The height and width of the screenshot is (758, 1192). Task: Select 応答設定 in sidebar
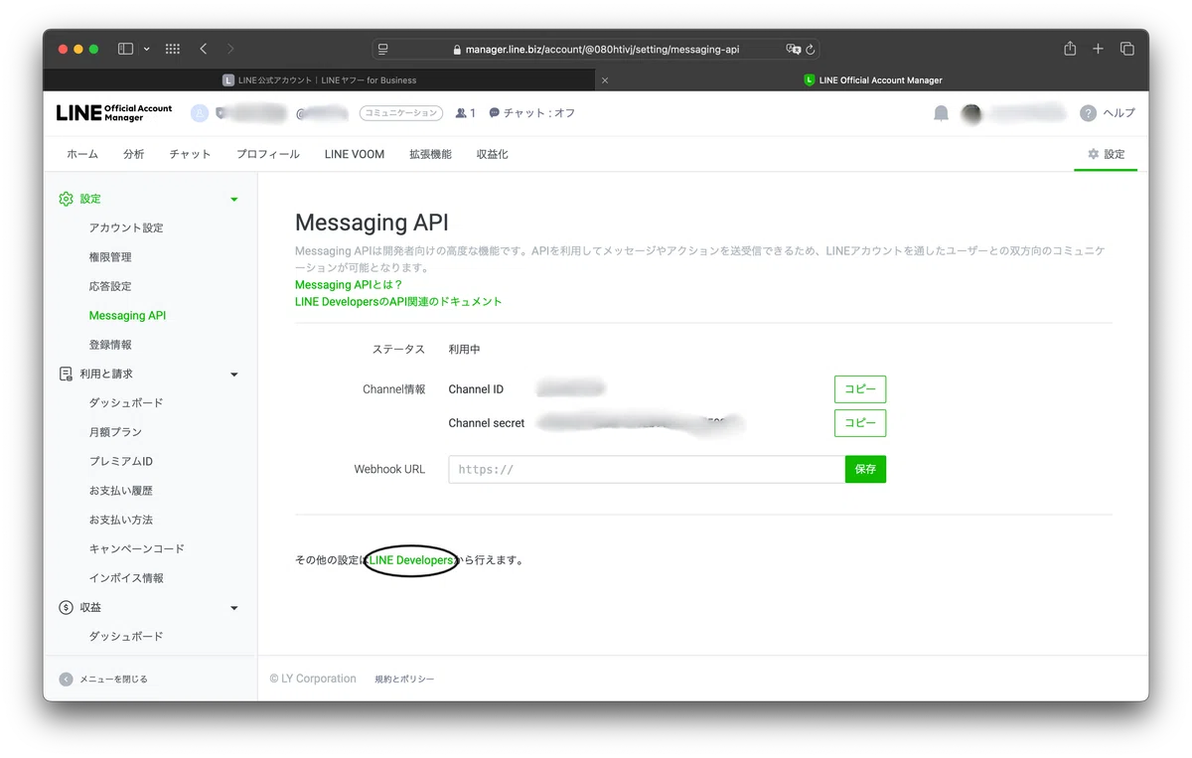[x=110, y=286]
